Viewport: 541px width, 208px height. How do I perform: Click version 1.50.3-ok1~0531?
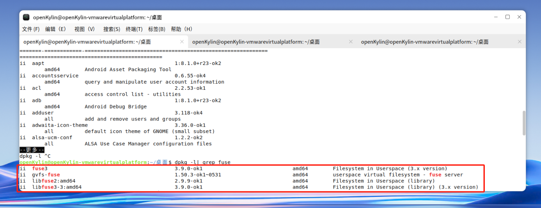tap(198, 175)
